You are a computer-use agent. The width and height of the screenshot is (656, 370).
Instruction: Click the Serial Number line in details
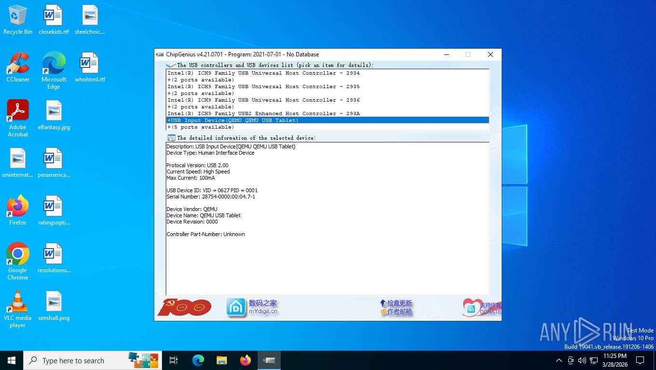pos(211,197)
